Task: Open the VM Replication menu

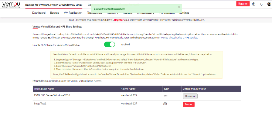Action: pyautogui.click(x=73, y=13)
